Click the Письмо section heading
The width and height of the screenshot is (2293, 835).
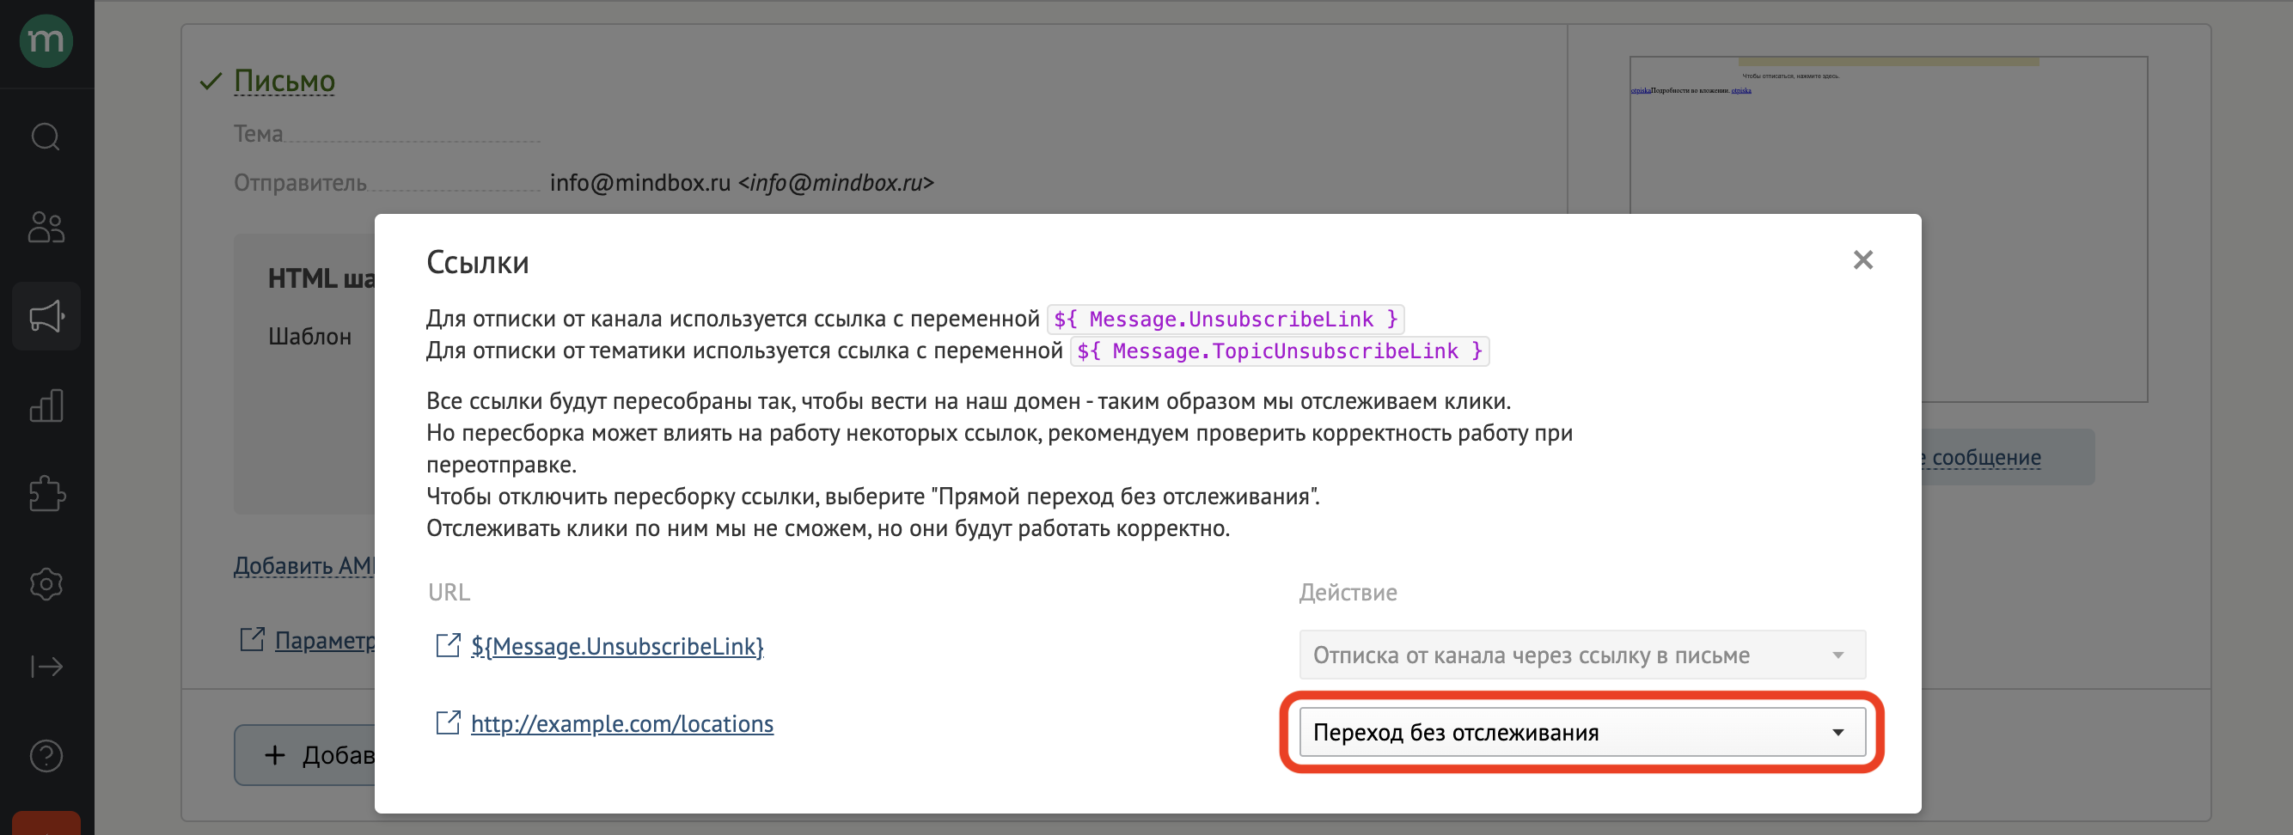click(284, 81)
